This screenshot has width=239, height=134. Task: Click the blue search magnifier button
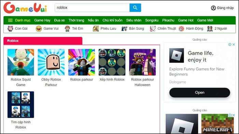135,7
